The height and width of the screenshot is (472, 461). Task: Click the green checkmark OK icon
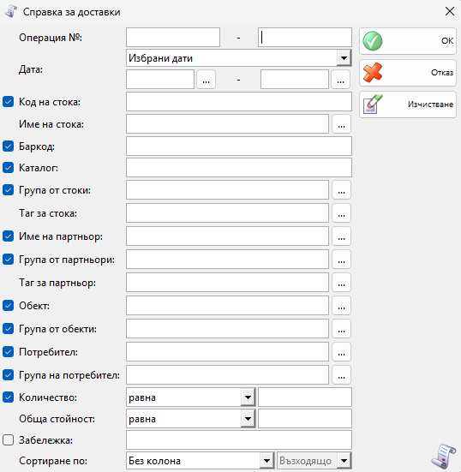point(373,41)
